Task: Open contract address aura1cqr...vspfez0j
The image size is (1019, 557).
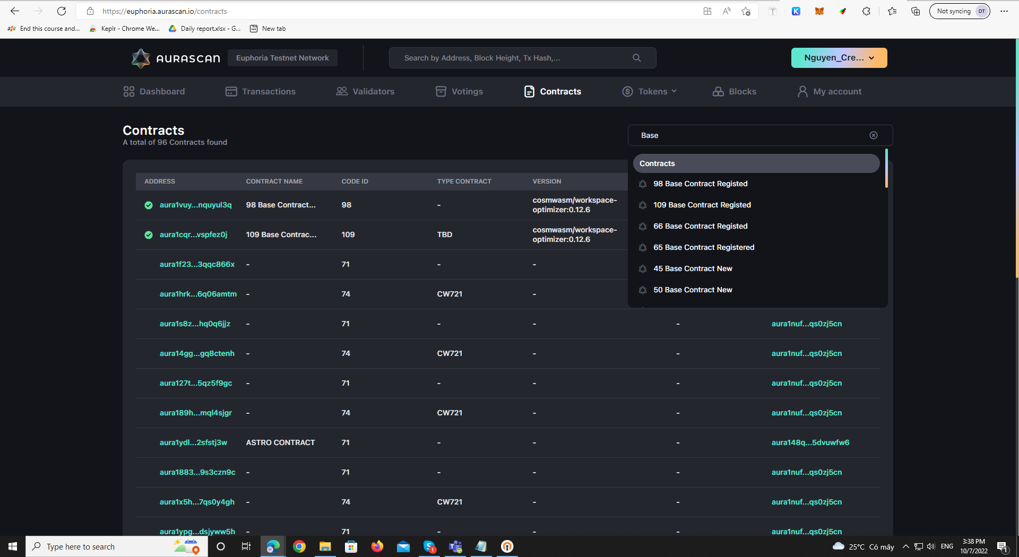Action: 193,234
